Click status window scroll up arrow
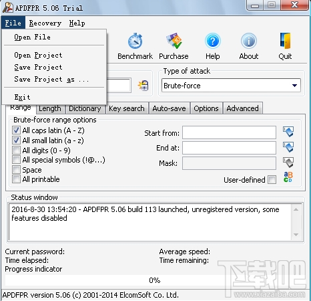 pos(296,209)
